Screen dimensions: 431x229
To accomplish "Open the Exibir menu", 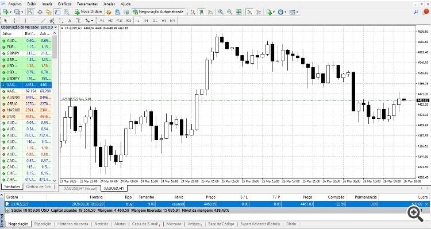I will [32, 4].
